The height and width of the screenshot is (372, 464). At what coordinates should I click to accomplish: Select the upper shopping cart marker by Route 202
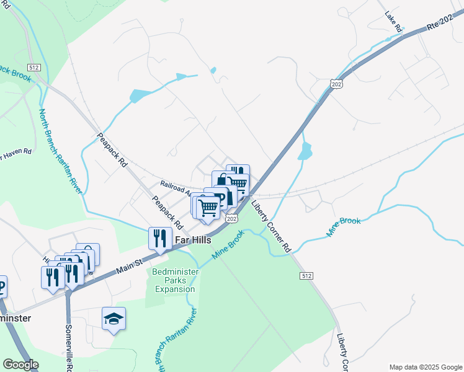(239, 184)
